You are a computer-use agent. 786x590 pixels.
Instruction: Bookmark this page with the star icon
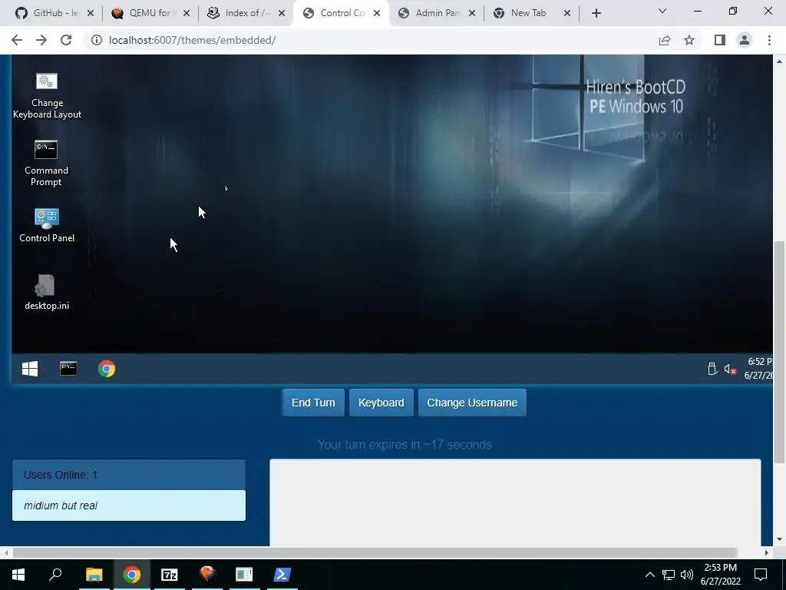(x=689, y=40)
